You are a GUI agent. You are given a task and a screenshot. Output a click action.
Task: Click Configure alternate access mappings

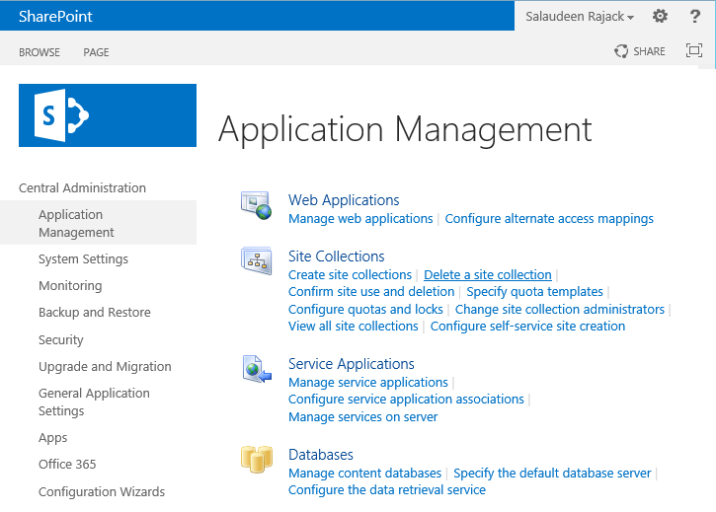[x=549, y=219]
